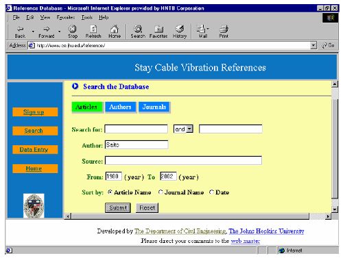Click the horizontal scrollbar thumb

click(x=190, y=216)
